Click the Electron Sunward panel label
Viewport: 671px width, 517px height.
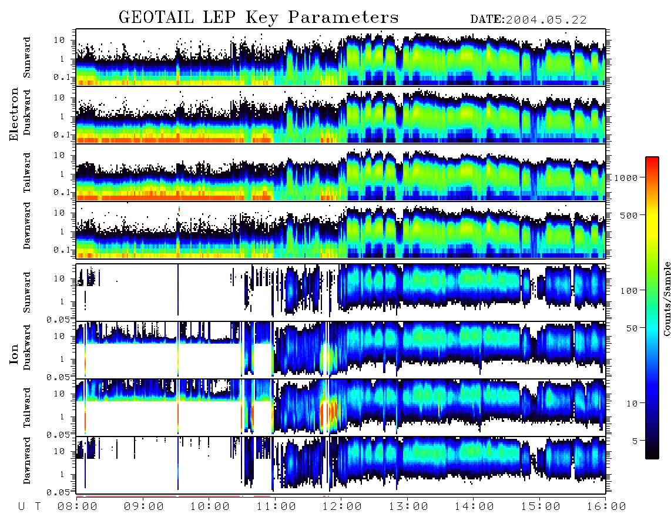(27, 58)
